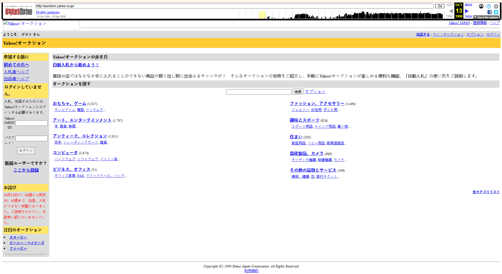Click the ここから登録 registration link
The image size is (502, 274).
point(26,170)
